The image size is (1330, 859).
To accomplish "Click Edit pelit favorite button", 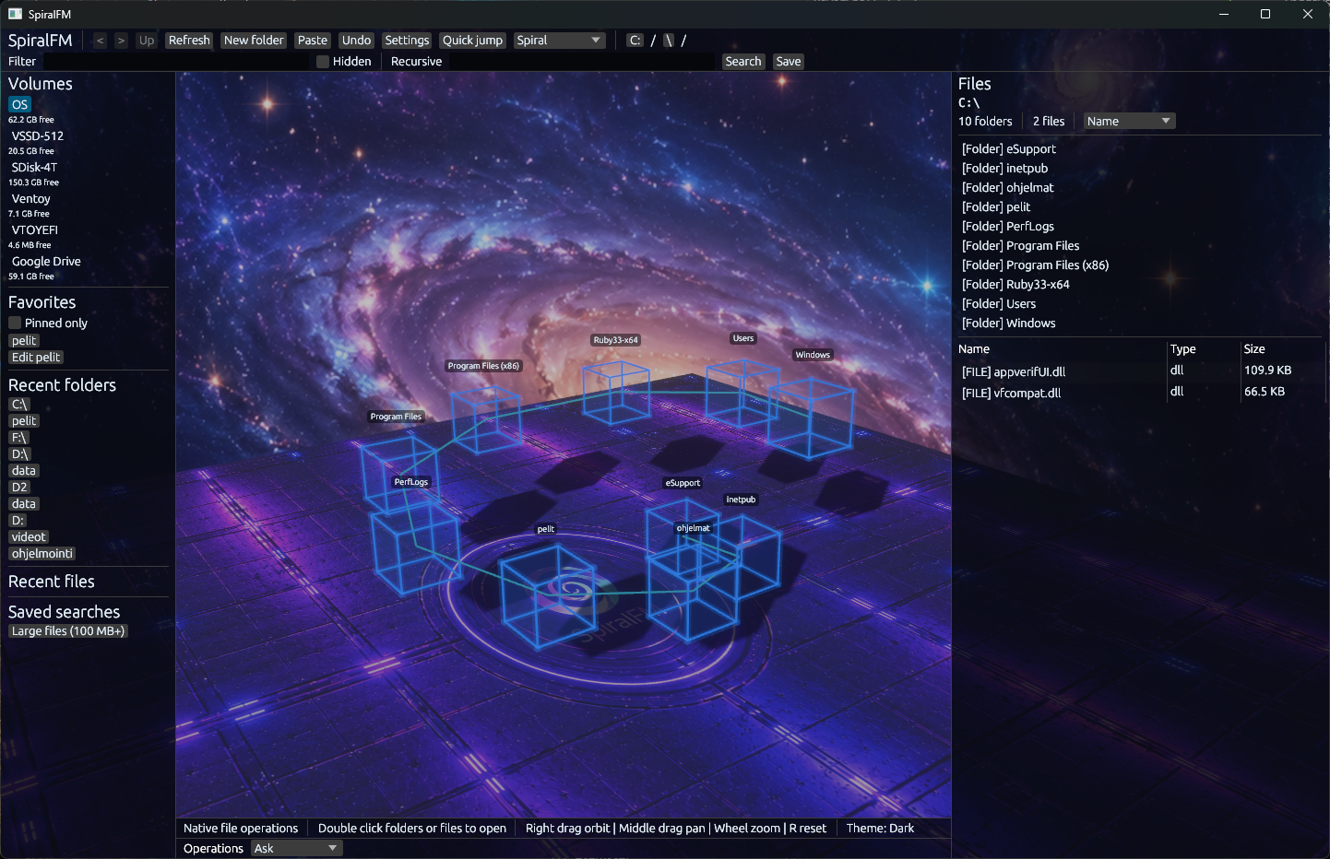I will 36,358.
